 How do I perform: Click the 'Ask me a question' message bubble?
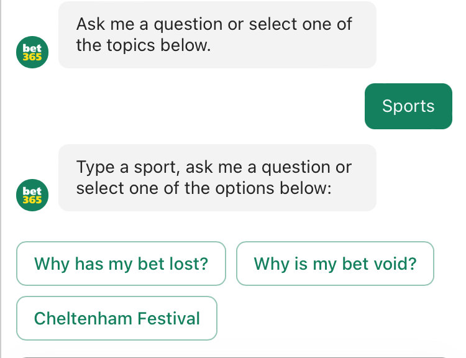(x=217, y=35)
